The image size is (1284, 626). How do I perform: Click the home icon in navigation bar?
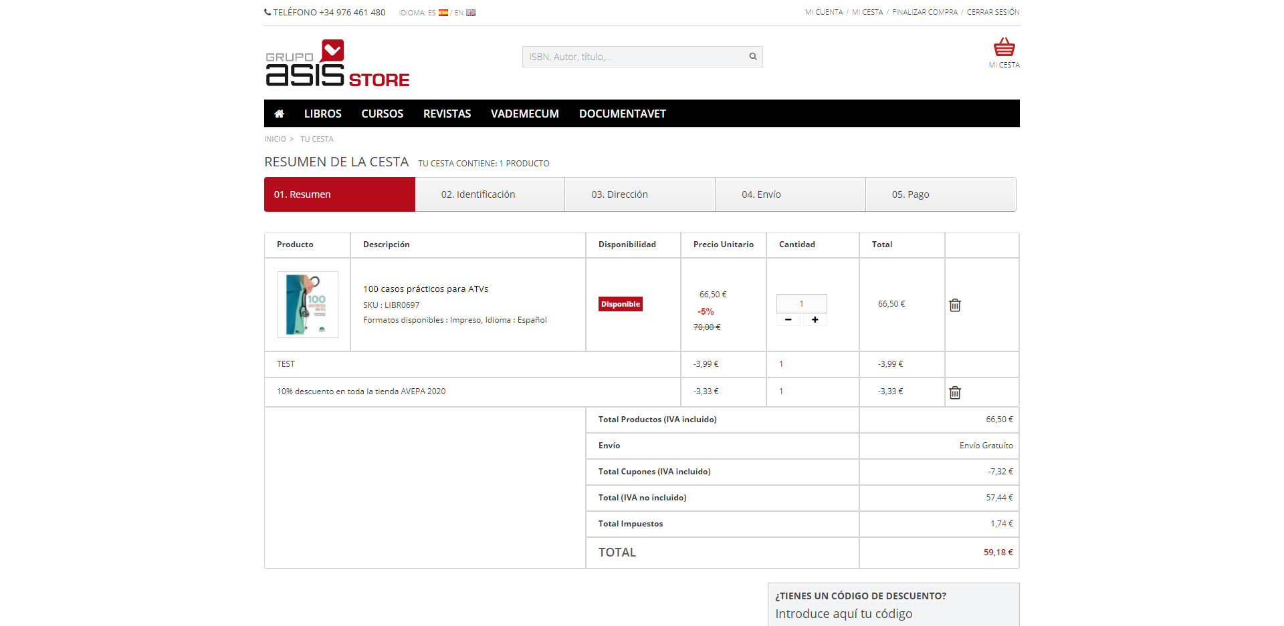(x=280, y=114)
